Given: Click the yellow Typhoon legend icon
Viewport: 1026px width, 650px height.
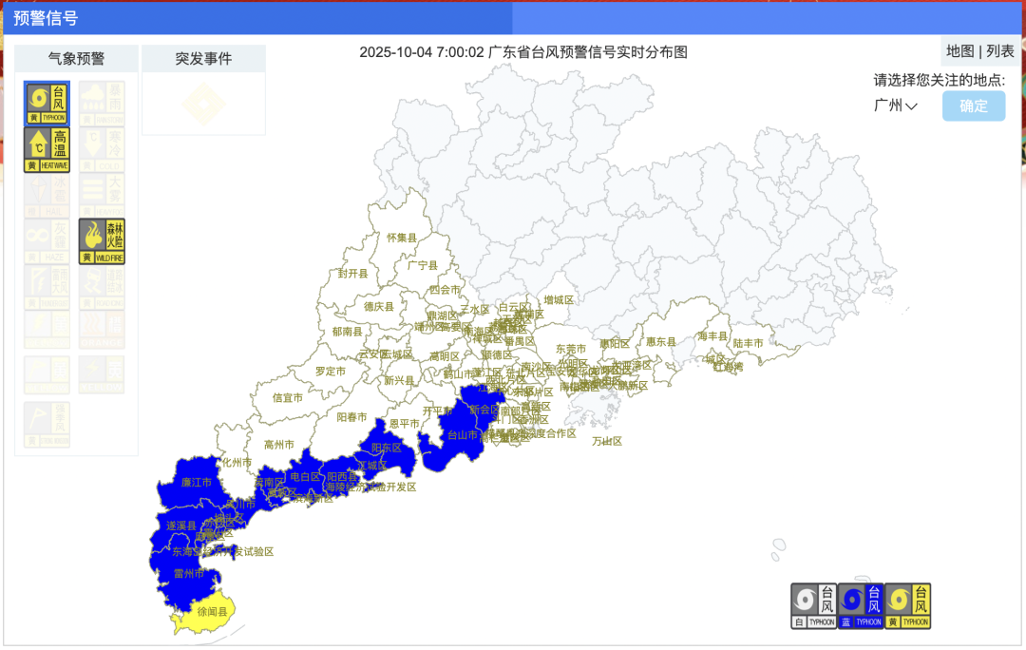Looking at the screenshot, I should pos(907,606).
